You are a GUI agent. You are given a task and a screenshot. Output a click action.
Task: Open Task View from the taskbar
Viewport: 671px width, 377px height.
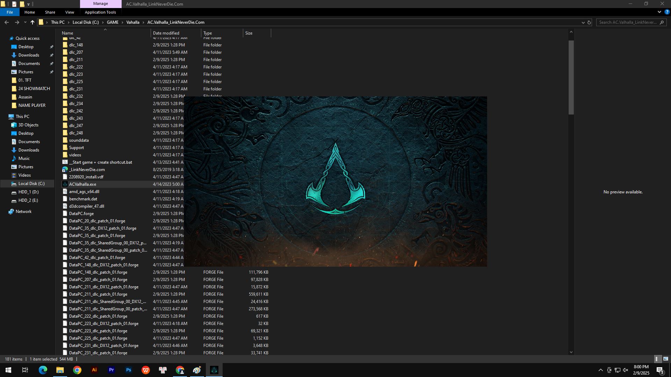(x=25, y=370)
